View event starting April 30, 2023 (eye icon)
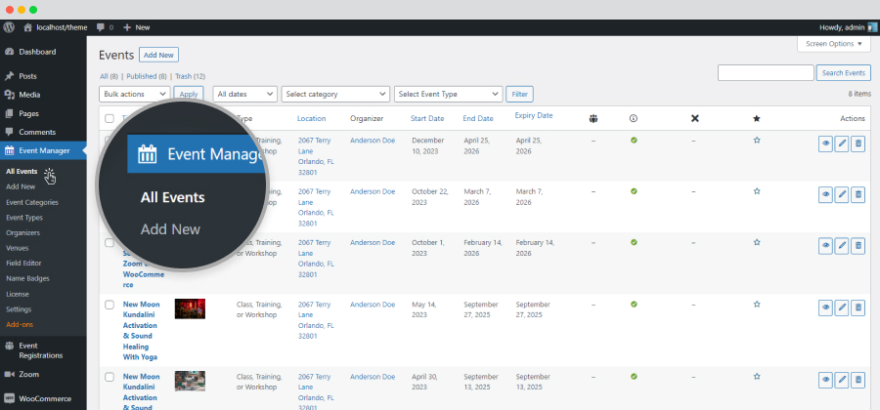Image resolution: width=880 pixels, height=410 pixels. point(825,380)
